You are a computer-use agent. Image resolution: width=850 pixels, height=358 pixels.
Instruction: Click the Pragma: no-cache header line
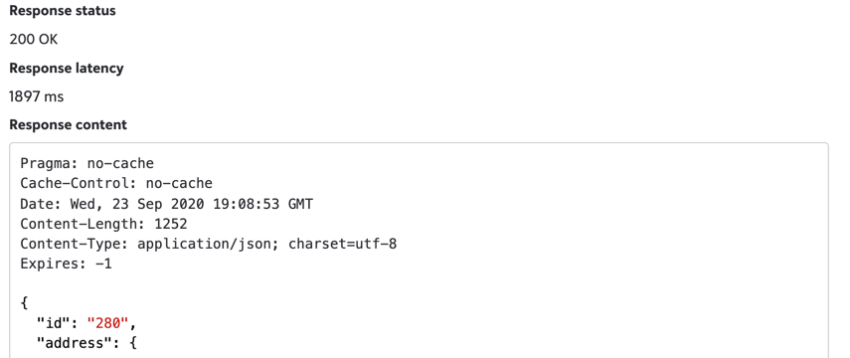point(87,163)
